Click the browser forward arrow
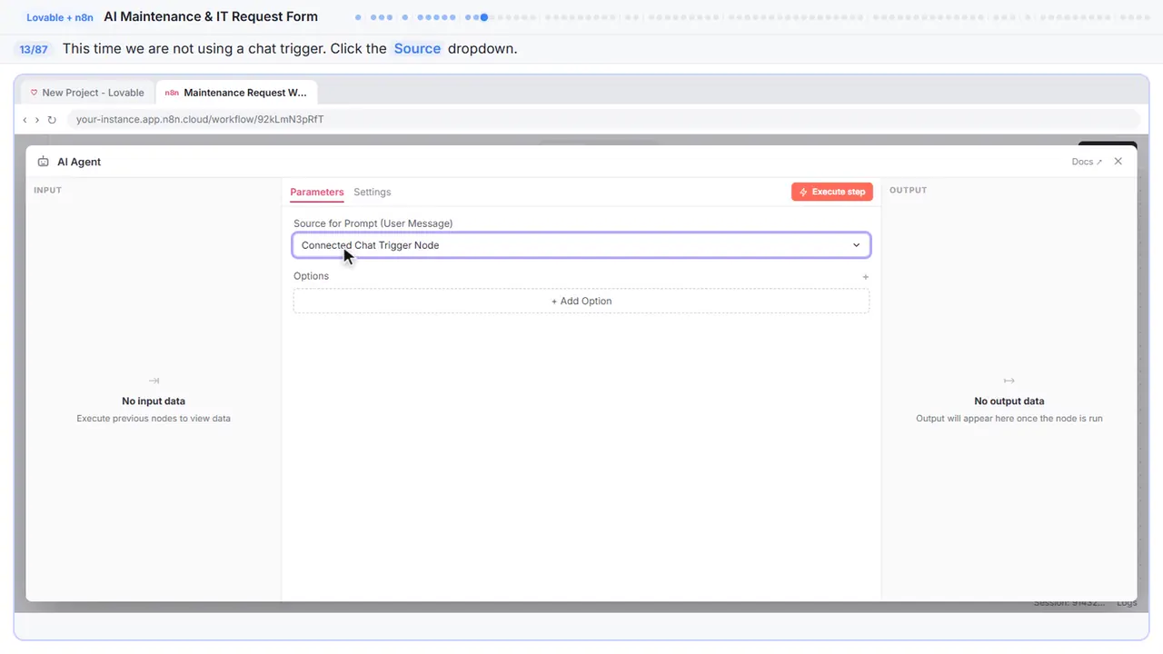Screen dimensions: 1163x654 pyautogui.click(x=37, y=119)
